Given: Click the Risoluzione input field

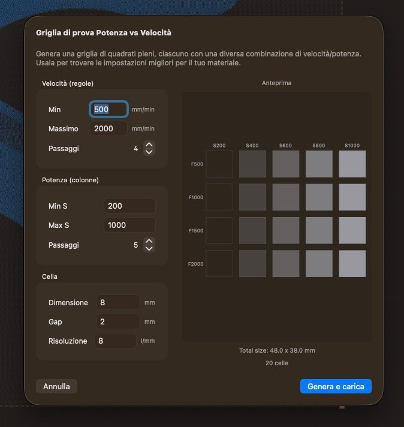Looking at the screenshot, I should (x=115, y=341).
